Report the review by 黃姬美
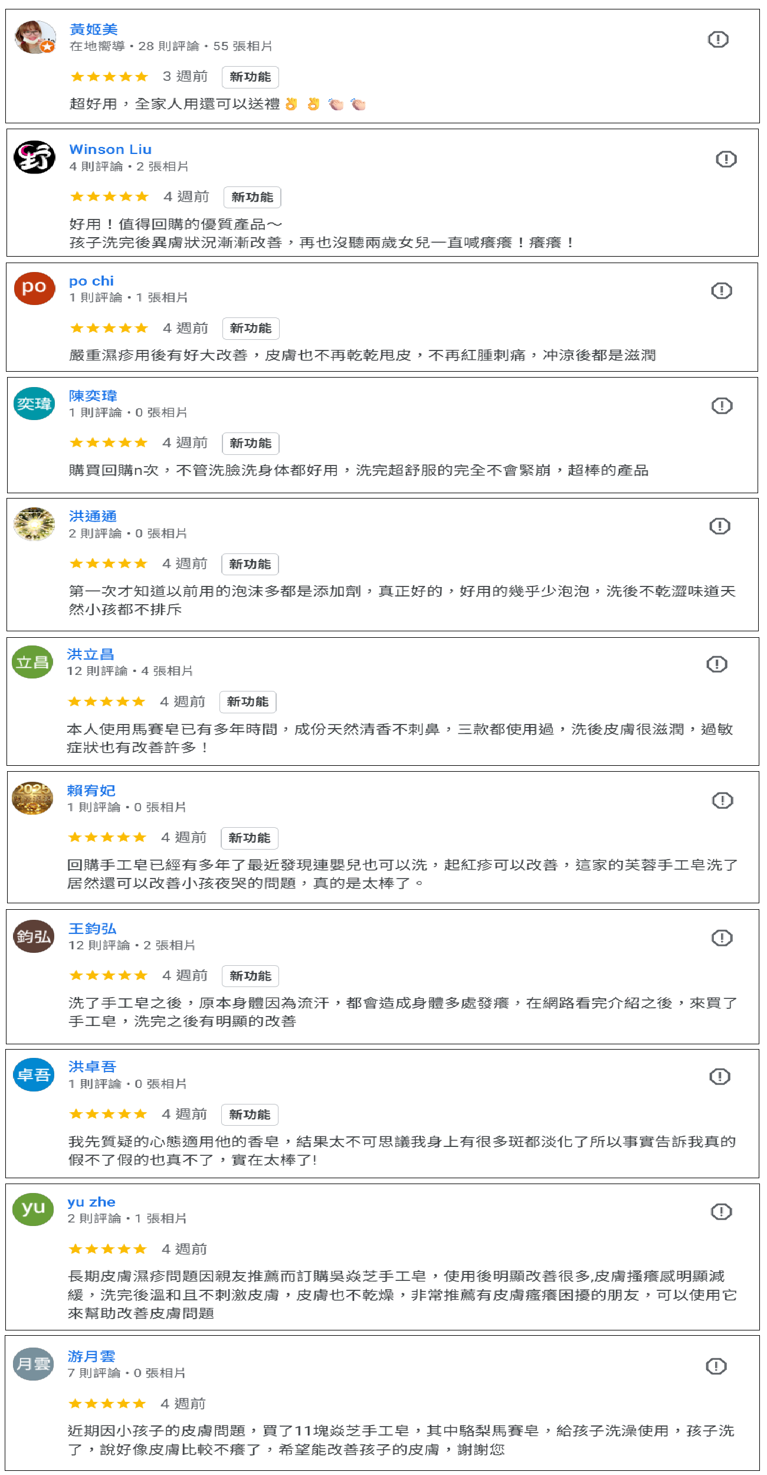Image resolution: width=767 pixels, height=1475 pixels. [x=717, y=40]
